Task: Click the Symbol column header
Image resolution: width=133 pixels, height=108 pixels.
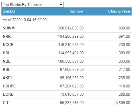Action: [9, 11]
